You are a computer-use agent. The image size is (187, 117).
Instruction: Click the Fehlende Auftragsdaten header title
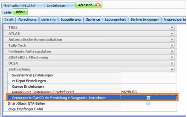[x=30, y=52]
